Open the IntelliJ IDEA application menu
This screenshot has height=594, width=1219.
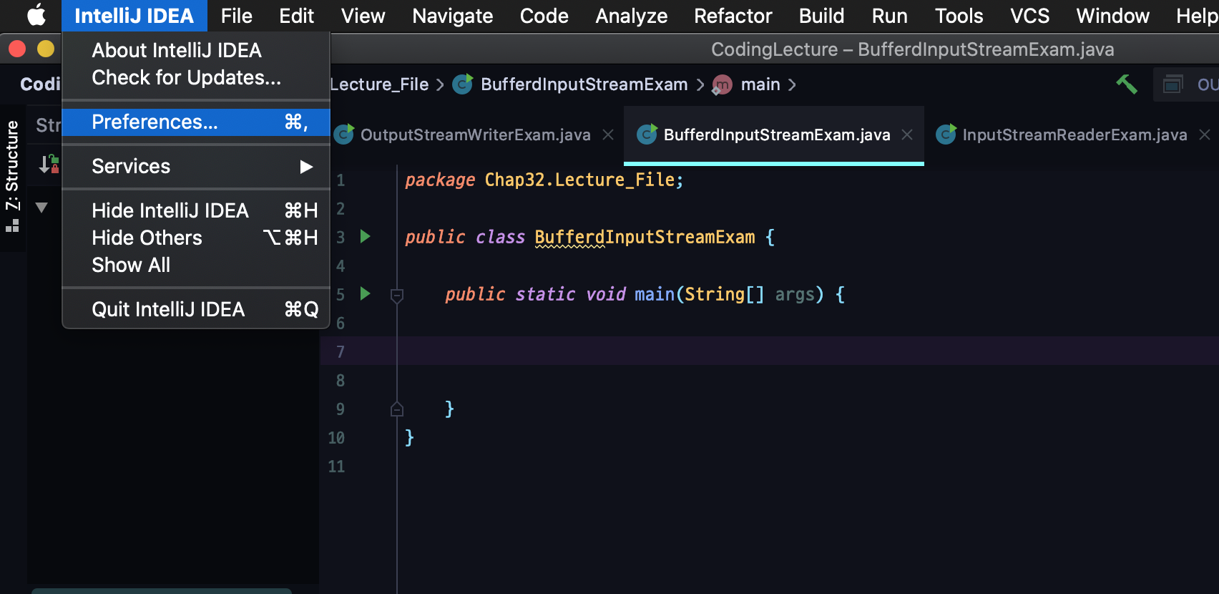click(134, 16)
